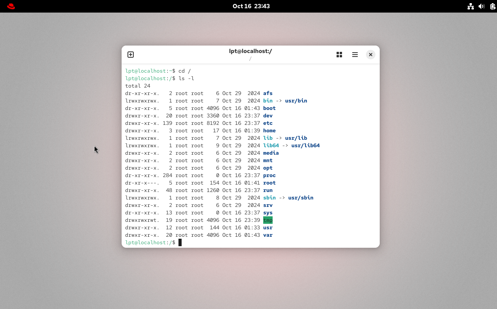Viewport: 497px width, 309px height.
Task: Click the 'ls -l' command text
Action: (x=186, y=79)
